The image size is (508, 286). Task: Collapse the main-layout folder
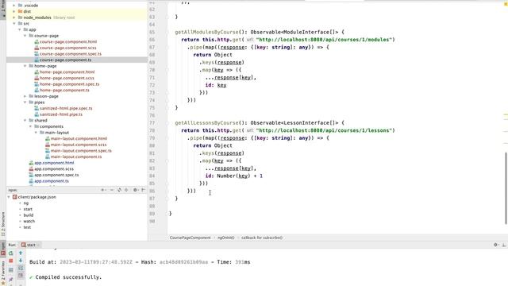(x=36, y=133)
